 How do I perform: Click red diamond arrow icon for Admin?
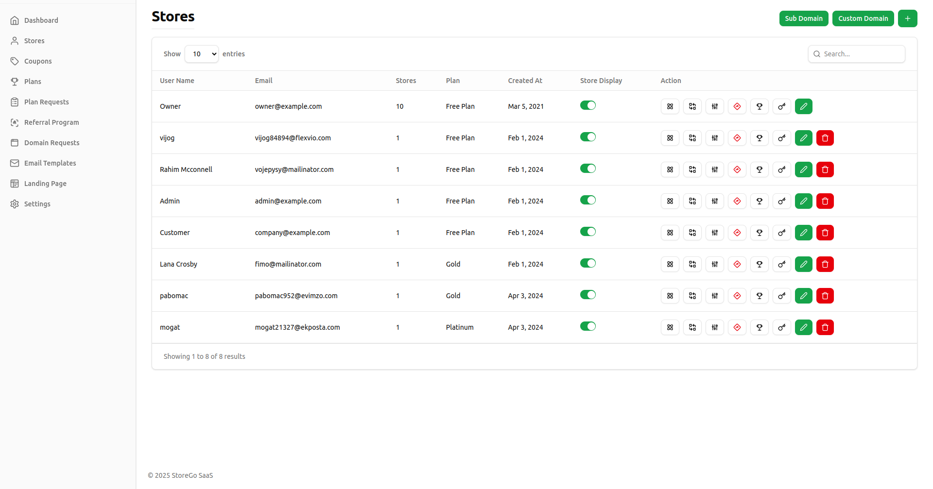pos(737,201)
